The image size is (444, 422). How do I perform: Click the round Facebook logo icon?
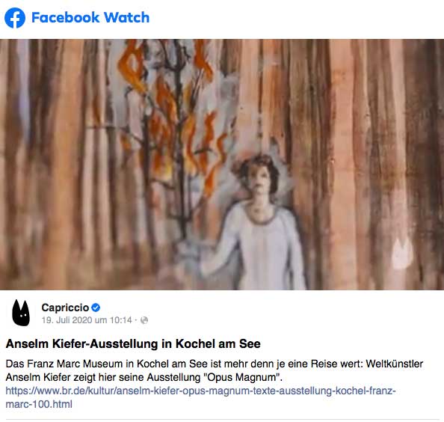pyautogui.click(x=15, y=18)
